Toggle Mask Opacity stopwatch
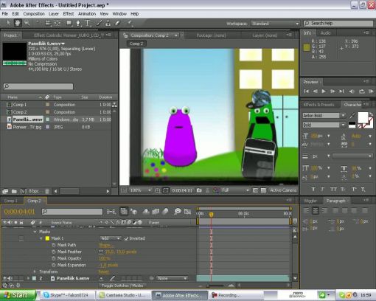 [54, 258]
